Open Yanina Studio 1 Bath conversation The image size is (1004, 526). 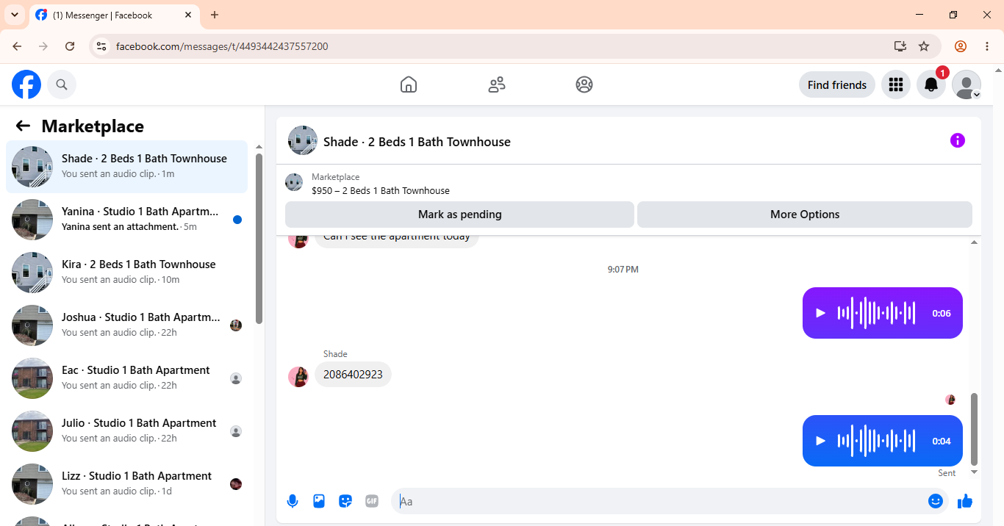point(127,220)
